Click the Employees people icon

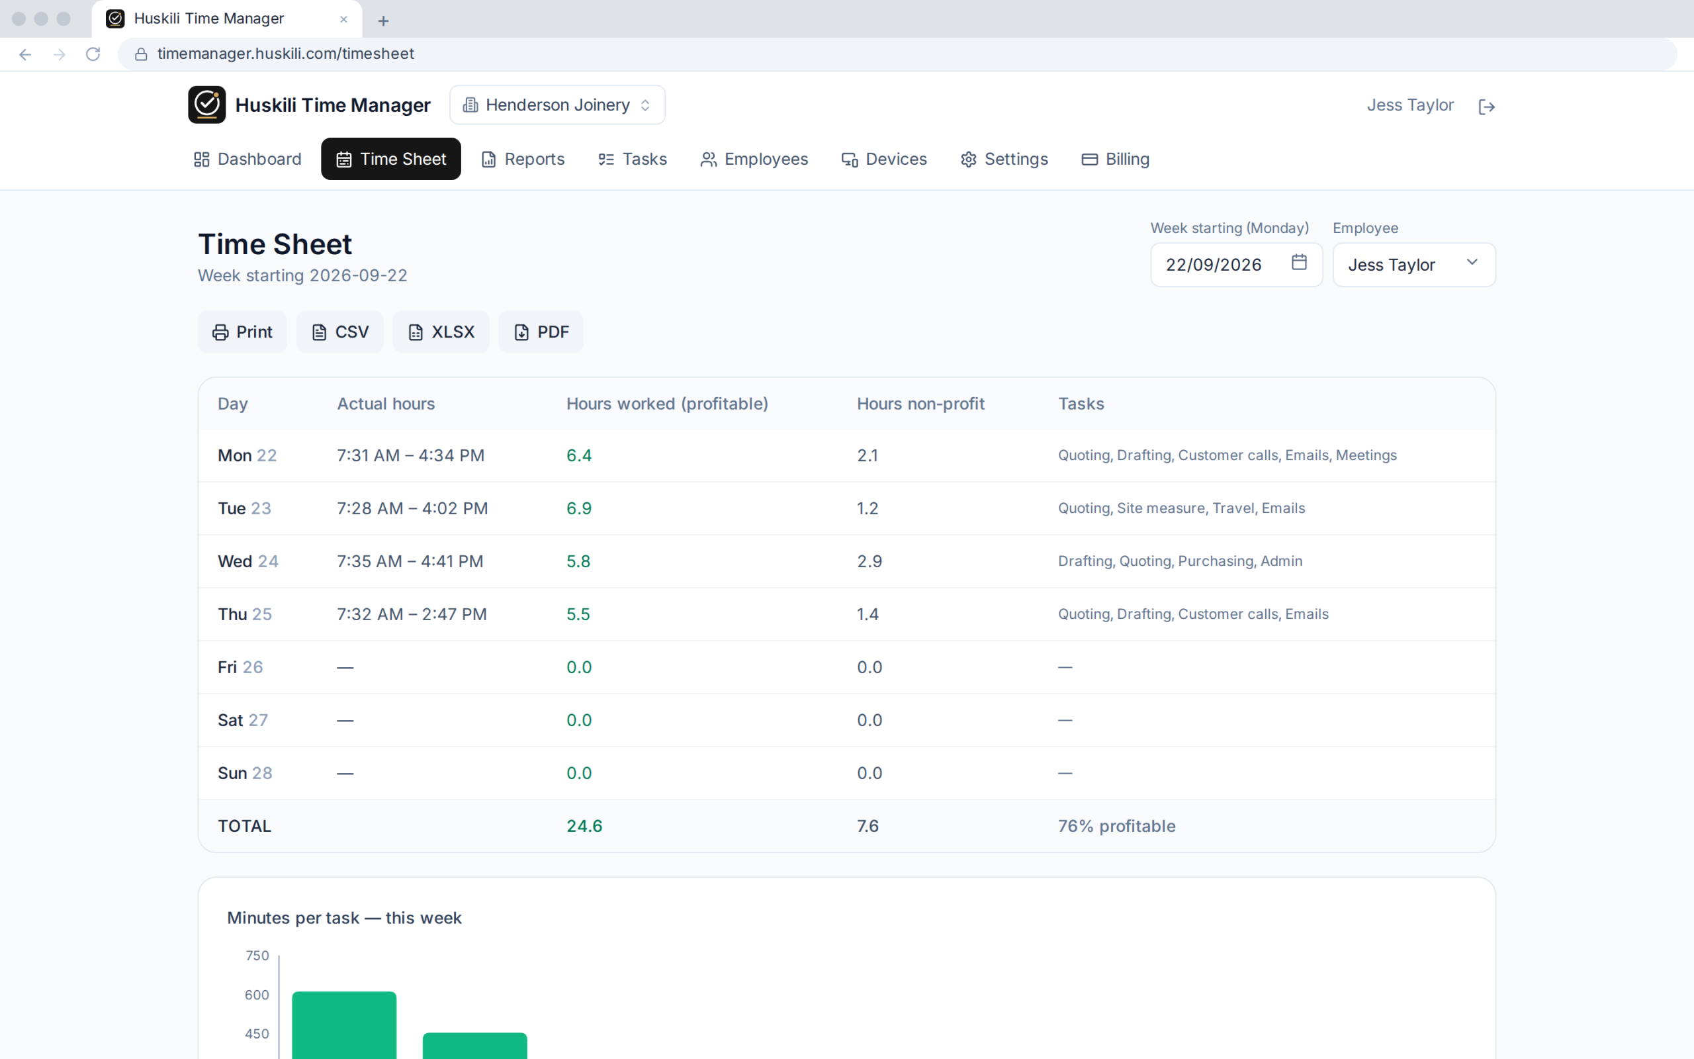pyautogui.click(x=709, y=160)
